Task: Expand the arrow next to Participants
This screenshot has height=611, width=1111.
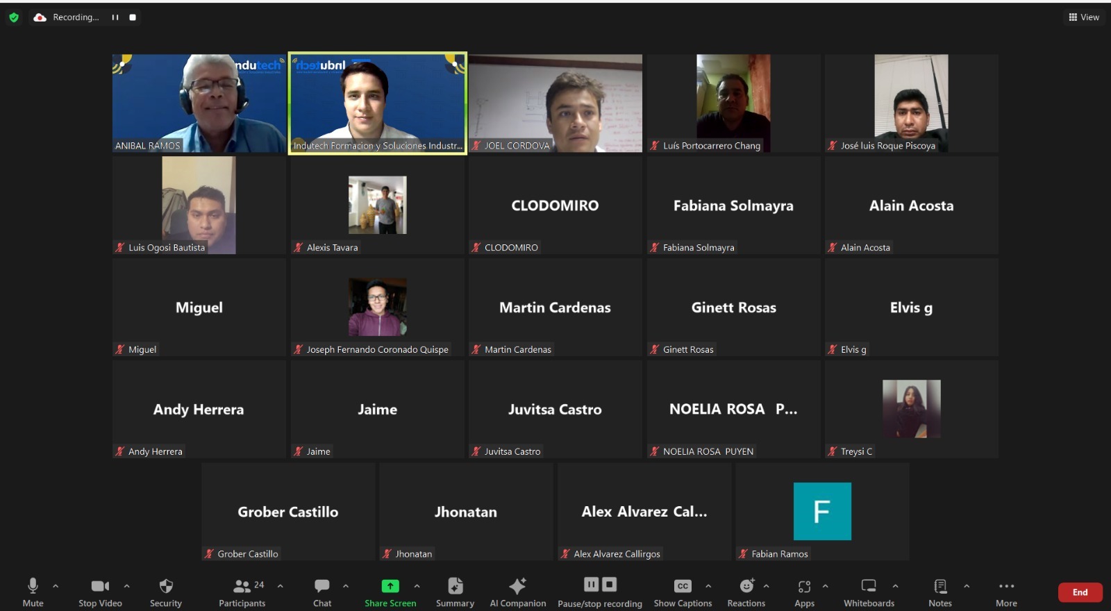Action: 281,586
